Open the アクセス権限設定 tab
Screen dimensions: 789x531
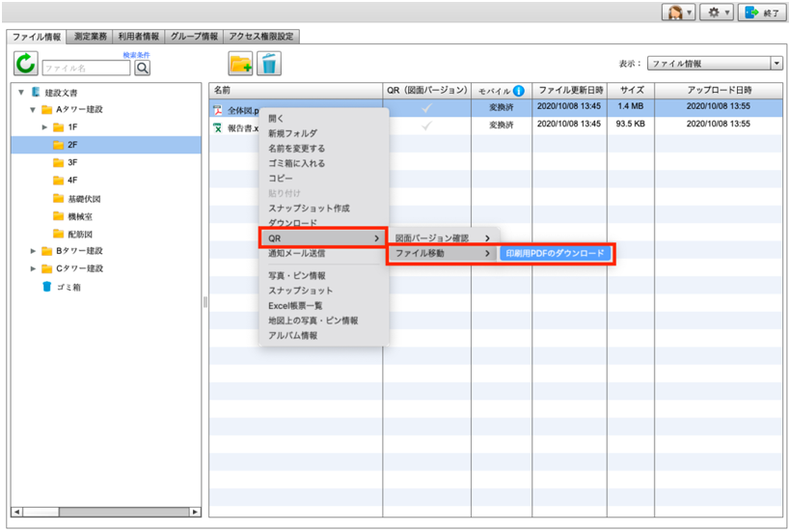260,37
